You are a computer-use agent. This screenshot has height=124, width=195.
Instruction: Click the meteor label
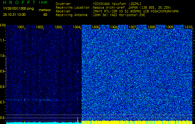pos(45,10)
